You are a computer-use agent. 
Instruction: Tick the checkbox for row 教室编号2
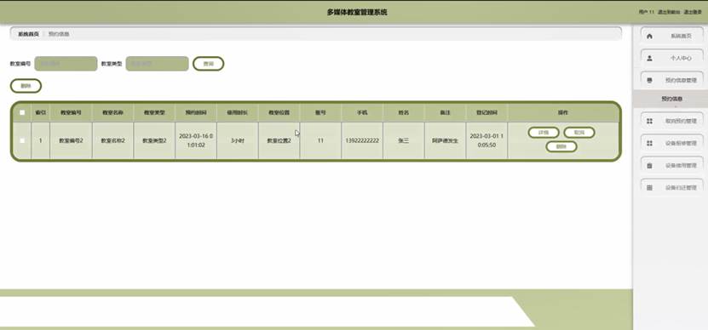(22, 140)
